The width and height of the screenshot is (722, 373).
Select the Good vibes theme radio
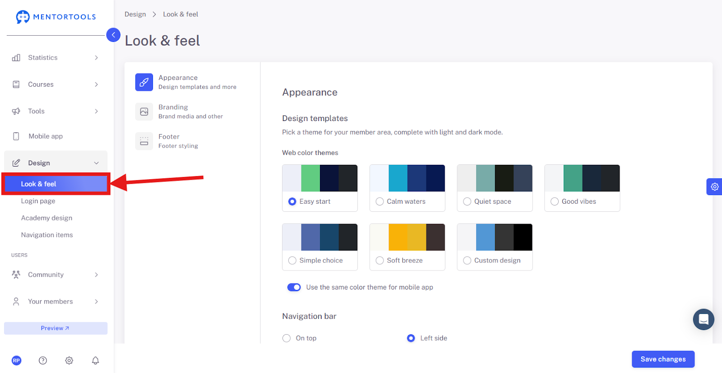pyautogui.click(x=555, y=201)
